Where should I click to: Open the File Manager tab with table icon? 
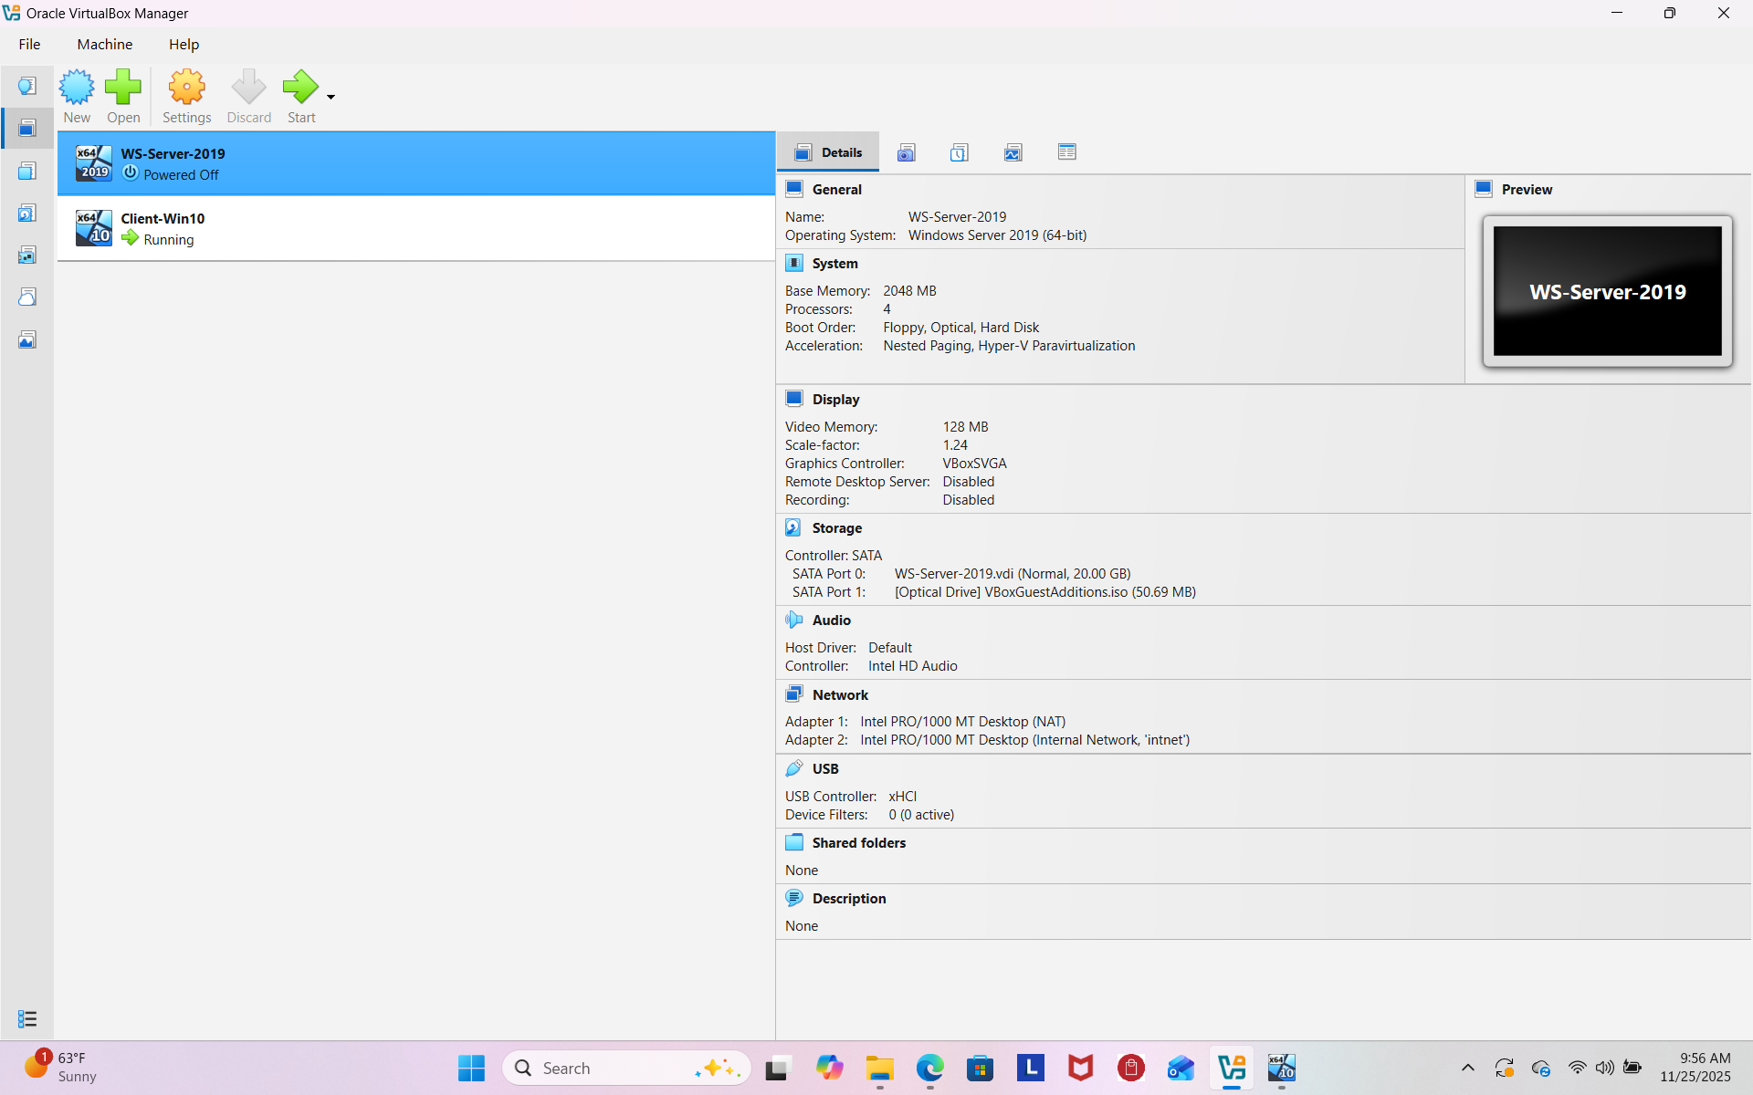(x=1066, y=152)
